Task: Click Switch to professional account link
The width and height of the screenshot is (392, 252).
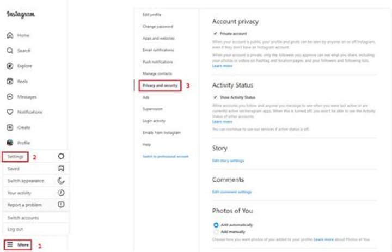Action: [x=165, y=156]
